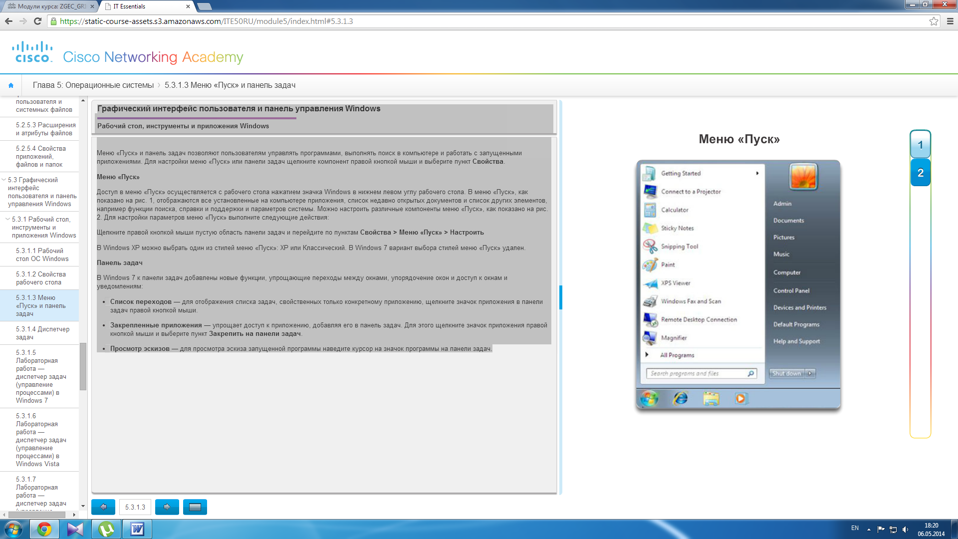
Task: Collapse the 5.3 Графический интерфейс section
Action: (x=4, y=180)
